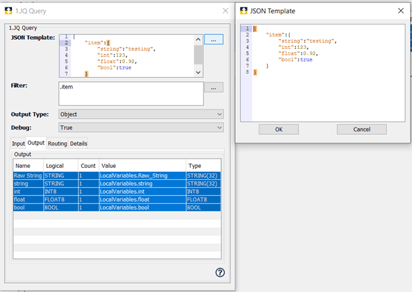This screenshot has width=412, height=292.
Task: Cancel the JSON Template dialog
Action: pyautogui.click(x=362, y=129)
